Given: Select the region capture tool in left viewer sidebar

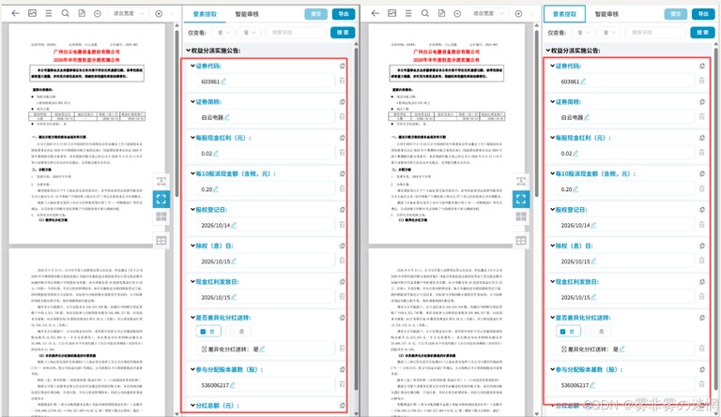Looking at the screenshot, I should tap(161, 199).
